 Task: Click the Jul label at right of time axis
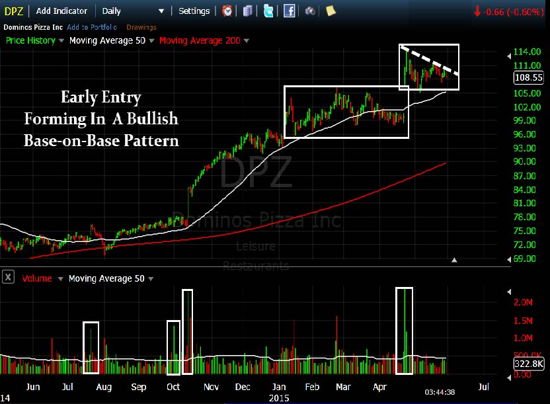tap(483, 387)
